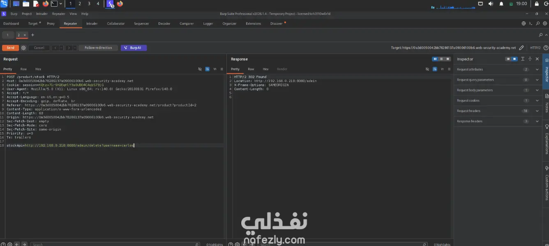The image size is (549, 246).
Task: Open Request editor hamburger menu
Action: pyautogui.click(x=222, y=69)
